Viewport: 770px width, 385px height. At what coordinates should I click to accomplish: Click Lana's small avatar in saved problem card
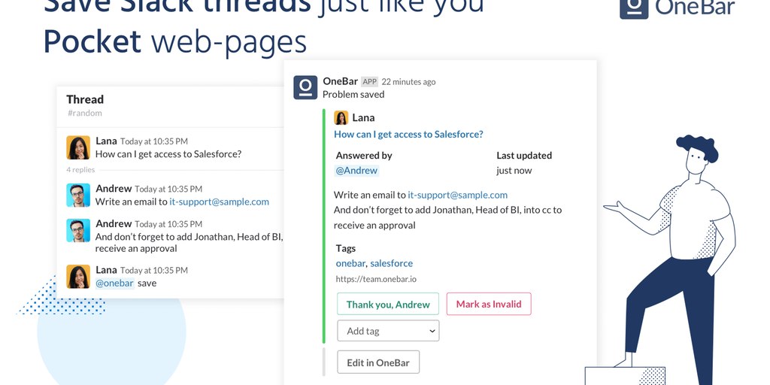[x=341, y=118]
